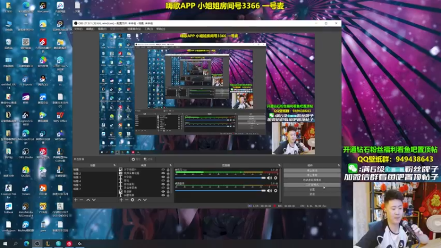
Task: Open 工具(T) menu in OBS
Action: pos(148,29)
